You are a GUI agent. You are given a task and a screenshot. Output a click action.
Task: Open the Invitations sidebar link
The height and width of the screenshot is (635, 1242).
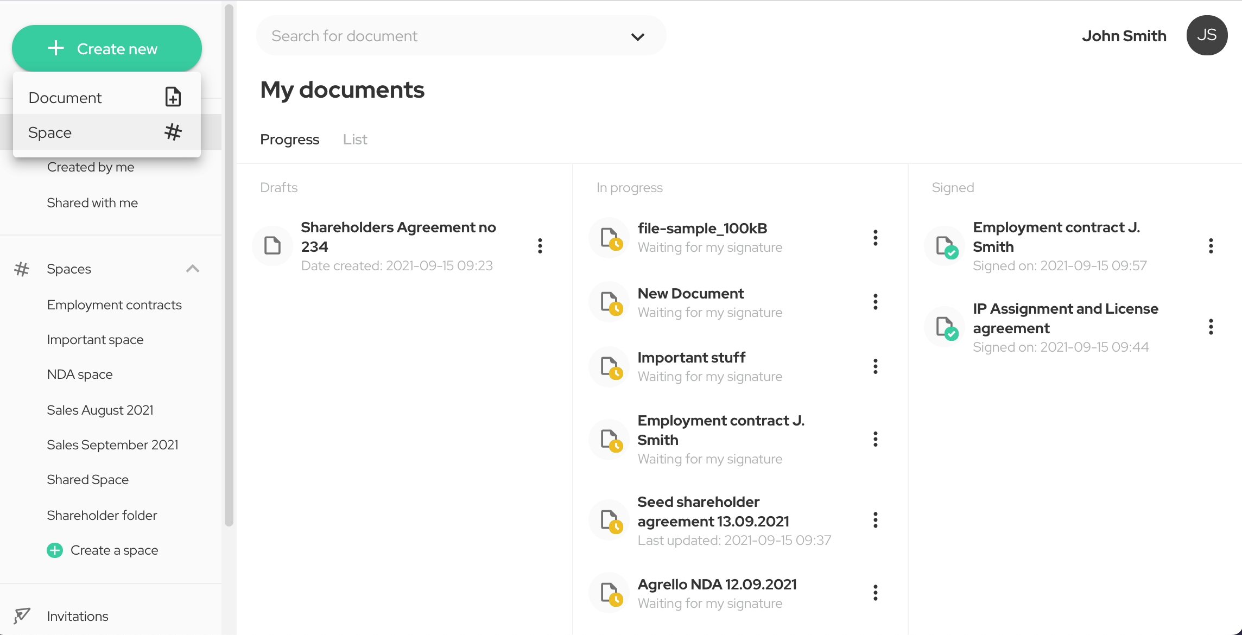click(77, 616)
